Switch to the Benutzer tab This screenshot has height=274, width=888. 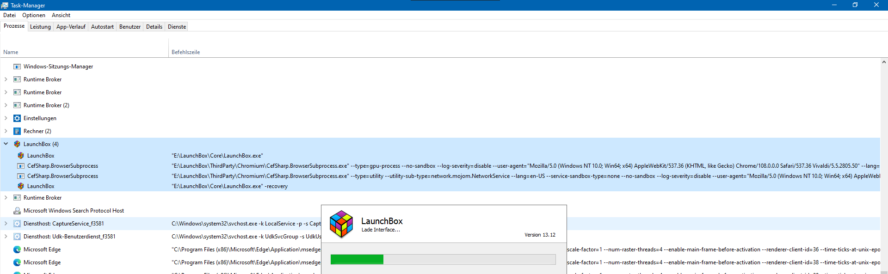point(130,27)
